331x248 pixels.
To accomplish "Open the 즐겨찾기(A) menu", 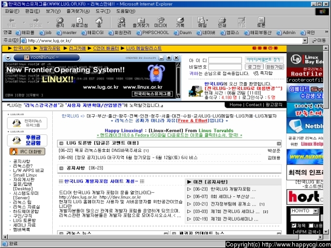I will (x=78, y=11).
